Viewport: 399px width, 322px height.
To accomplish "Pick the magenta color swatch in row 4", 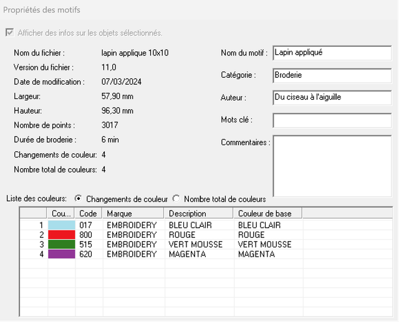I will 62,254.
